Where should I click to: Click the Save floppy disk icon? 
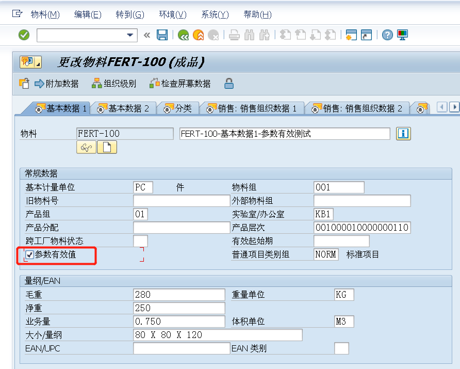coord(162,35)
